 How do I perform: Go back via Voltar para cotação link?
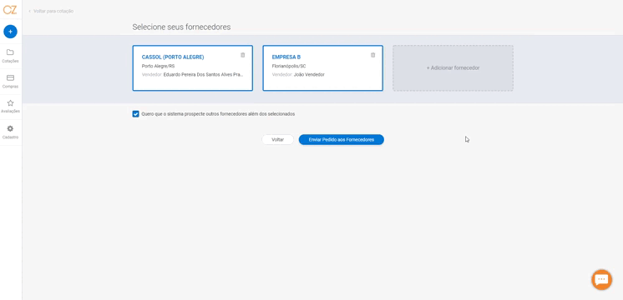pos(51,11)
